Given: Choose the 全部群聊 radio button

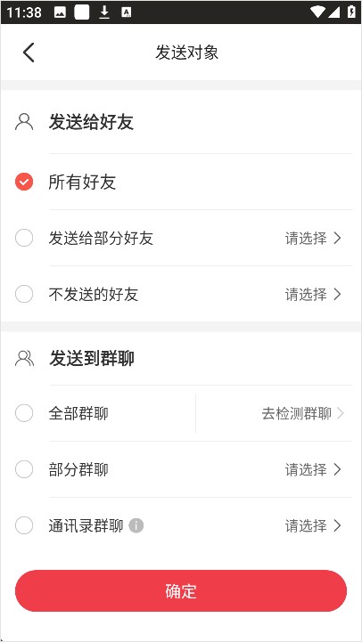Looking at the screenshot, I should (24, 413).
